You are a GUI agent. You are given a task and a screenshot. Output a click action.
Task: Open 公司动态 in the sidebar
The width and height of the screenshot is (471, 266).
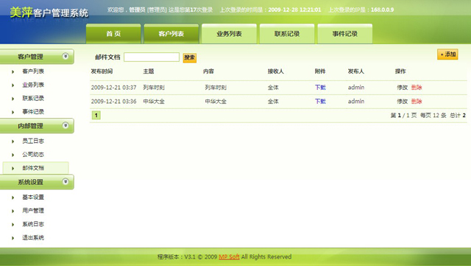tap(33, 154)
